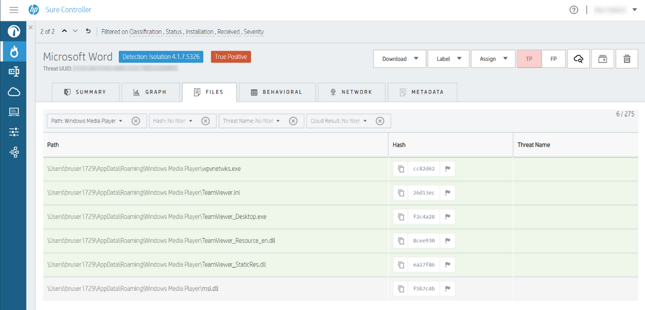Click the cloud search icon button
Screen dimensions: 645x310
tap(578, 59)
